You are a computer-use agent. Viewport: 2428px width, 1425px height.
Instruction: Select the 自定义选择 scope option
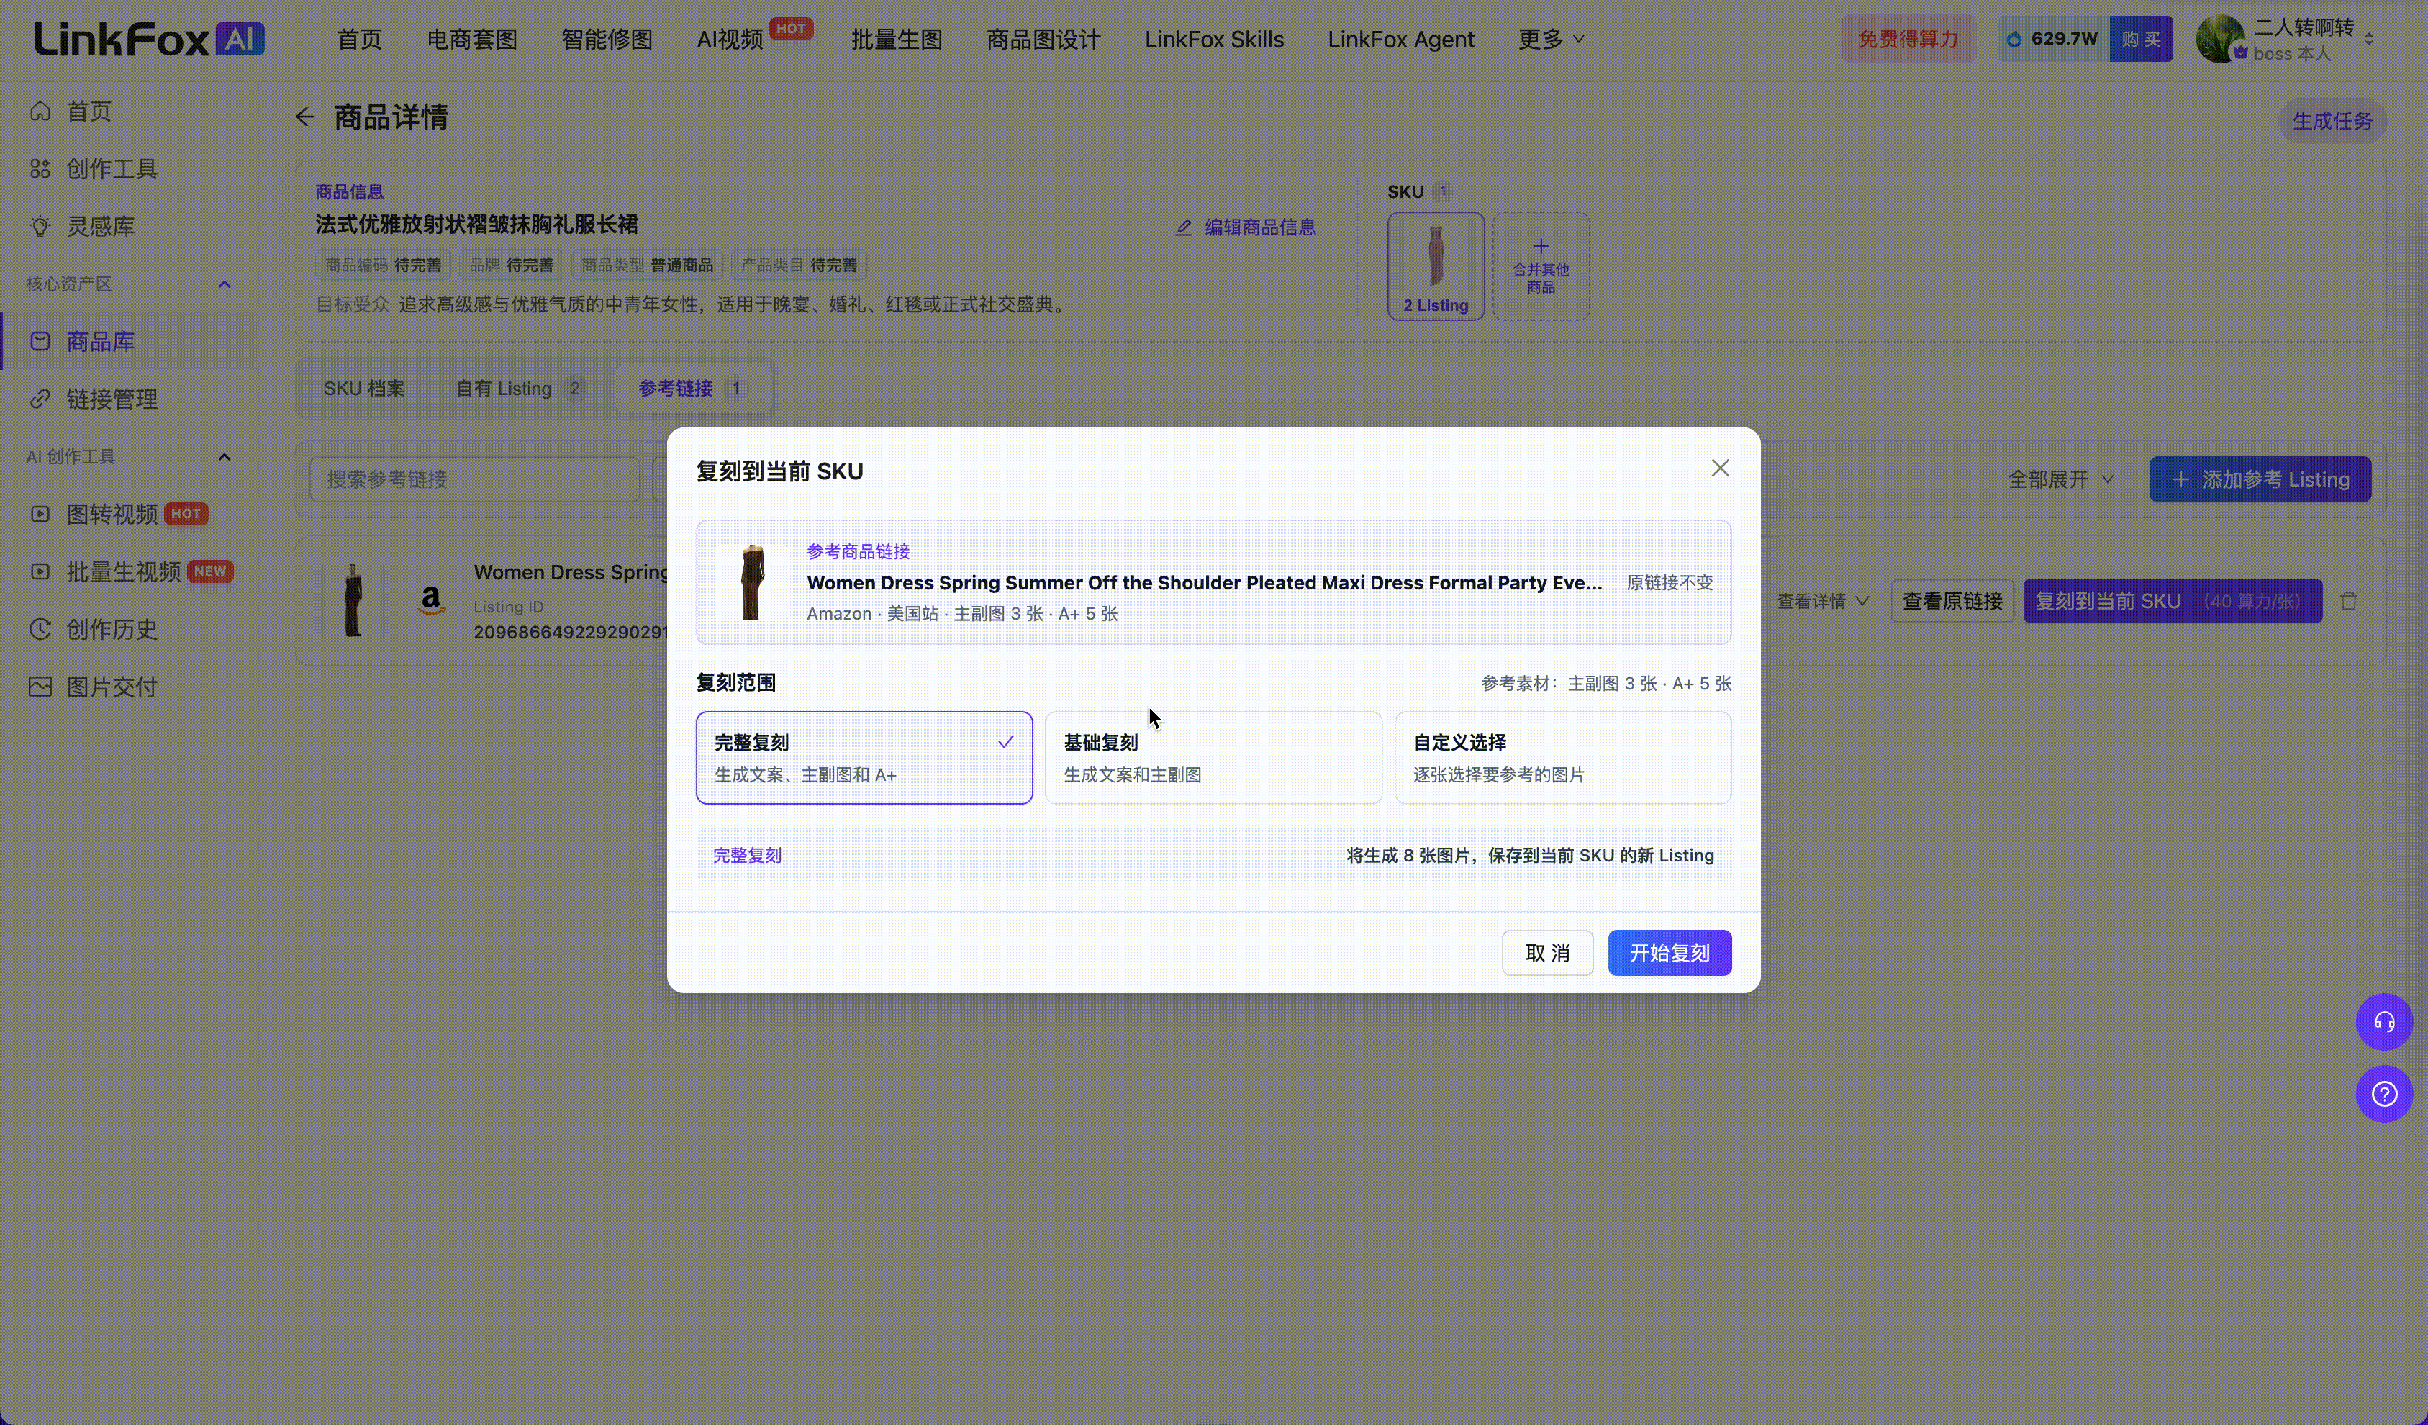(x=1563, y=757)
